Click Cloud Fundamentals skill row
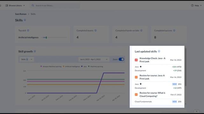 pyautogui.click(x=158, y=102)
